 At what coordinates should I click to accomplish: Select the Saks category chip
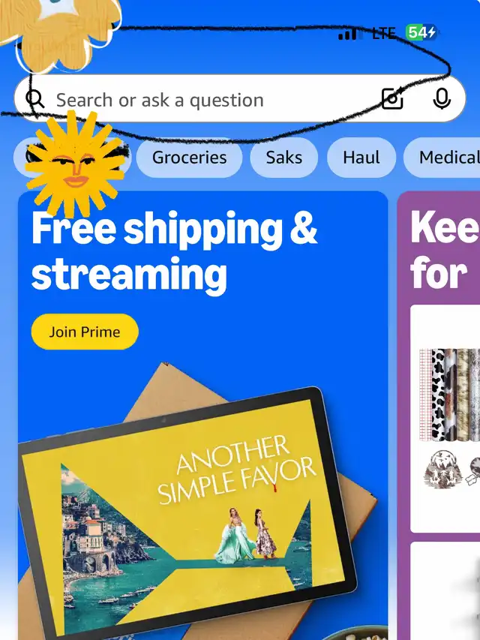pos(284,158)
